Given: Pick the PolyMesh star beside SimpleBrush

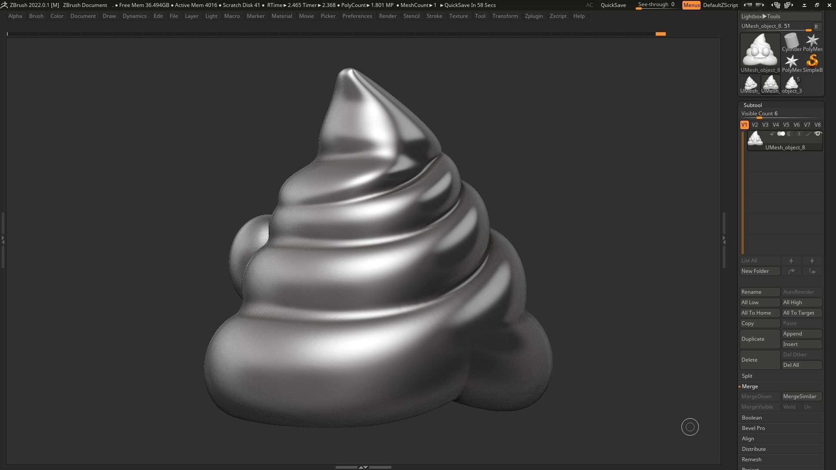Looking at the screenshot, I should pos(791,63).
